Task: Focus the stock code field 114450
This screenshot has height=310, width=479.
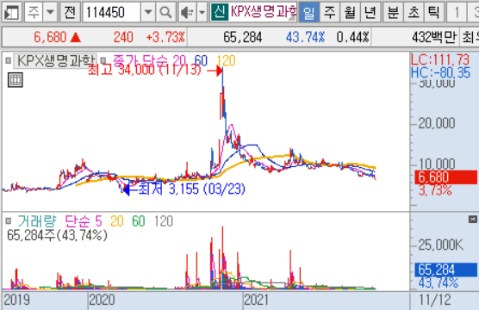Action: (111, 13)
